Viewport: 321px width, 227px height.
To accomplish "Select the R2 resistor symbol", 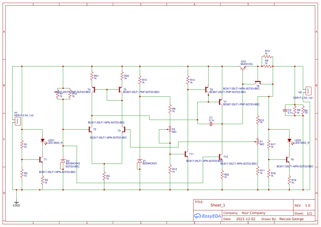I will [x=22, y=173].
